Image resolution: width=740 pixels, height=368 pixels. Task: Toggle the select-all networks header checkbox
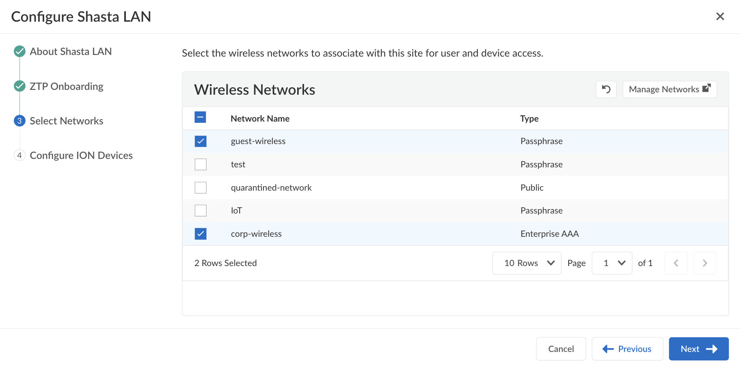(200, 117)
